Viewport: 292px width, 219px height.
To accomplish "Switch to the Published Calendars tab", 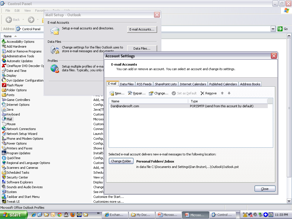I will (223, 84).
